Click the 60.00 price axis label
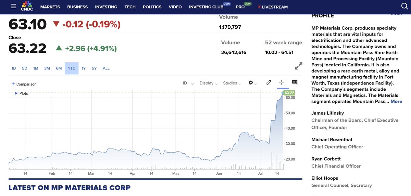Viewport: 411px width, 196px height. pos(290,97)
